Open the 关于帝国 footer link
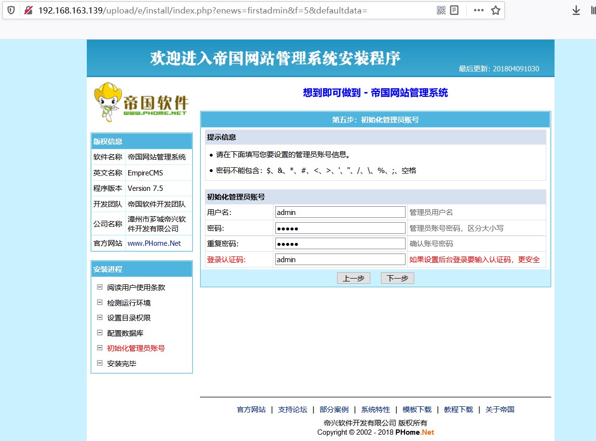The width and height of the screenshot is (596, 441). tap(500, 409)
